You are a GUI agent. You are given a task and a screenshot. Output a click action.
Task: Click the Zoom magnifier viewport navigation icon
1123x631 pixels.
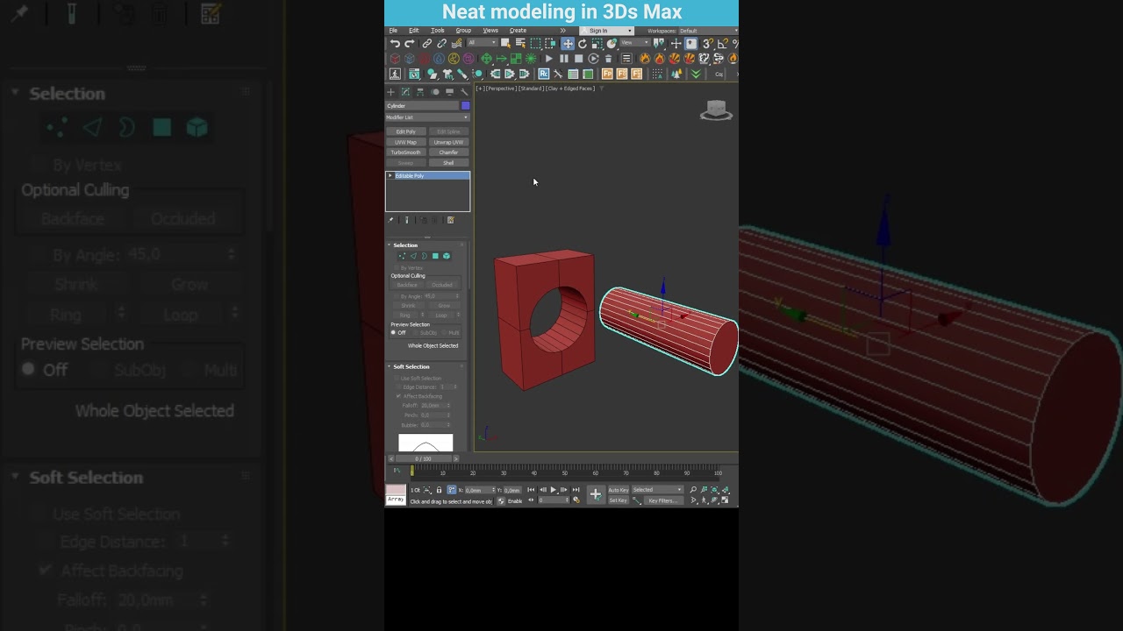click(693, 490)
